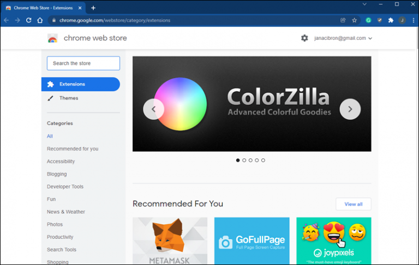Open a new tab with the plus button
419x265 pixels.
[93, 8]
